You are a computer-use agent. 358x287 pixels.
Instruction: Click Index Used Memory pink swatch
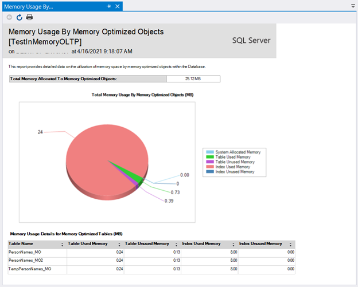tap(210, 167)
